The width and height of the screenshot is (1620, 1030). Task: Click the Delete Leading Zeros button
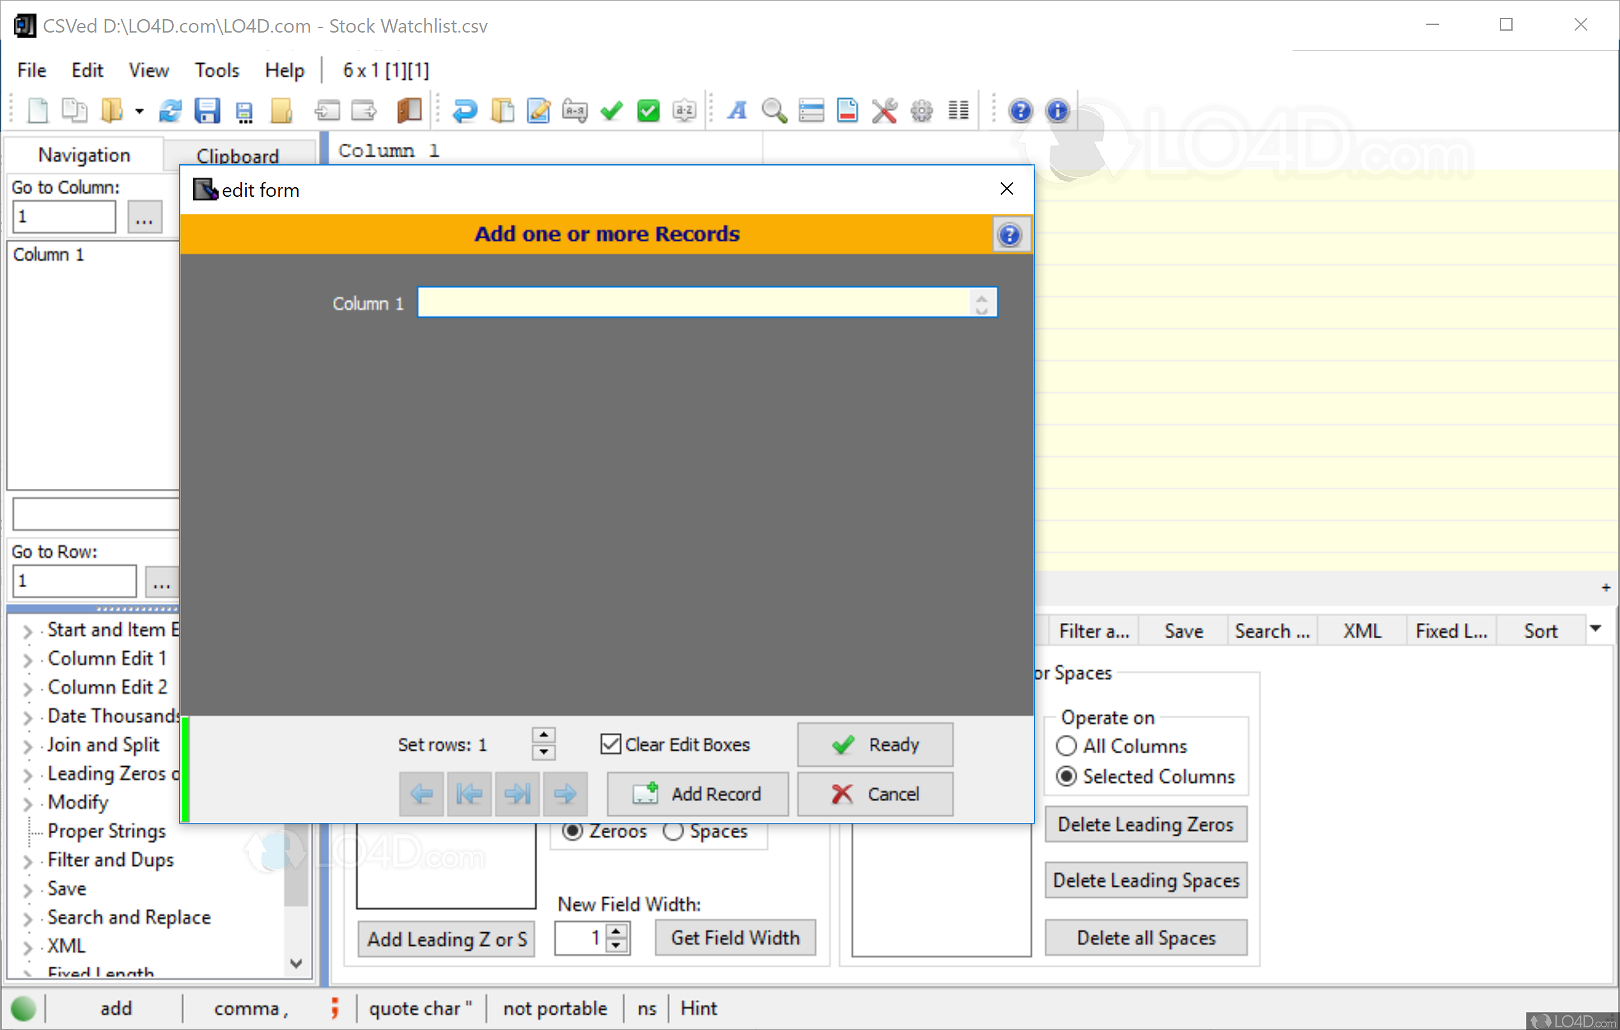point(1146,824)
